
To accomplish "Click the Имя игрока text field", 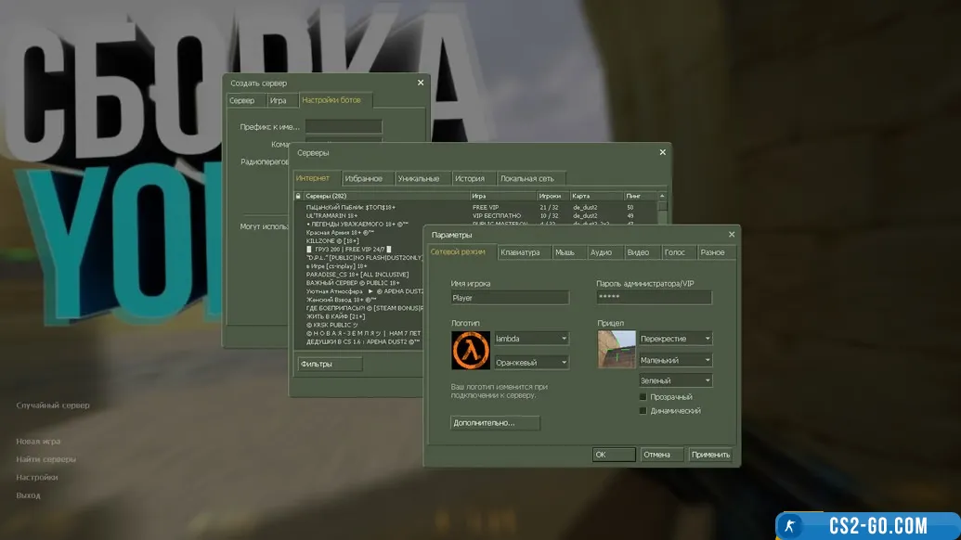I will [509, 298].
